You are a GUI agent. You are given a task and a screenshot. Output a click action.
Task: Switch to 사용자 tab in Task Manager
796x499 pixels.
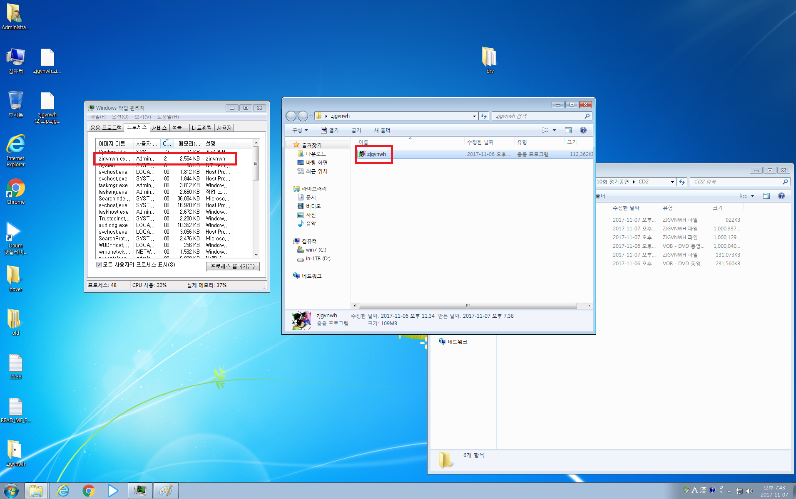coord(224,128)
